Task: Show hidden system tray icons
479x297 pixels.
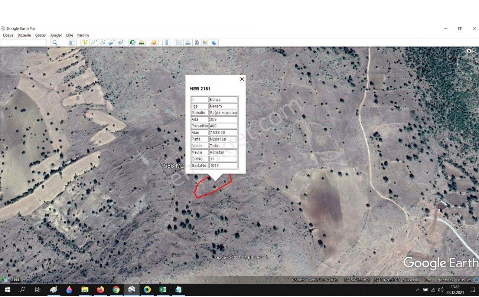Action: (x=418, y=290)
